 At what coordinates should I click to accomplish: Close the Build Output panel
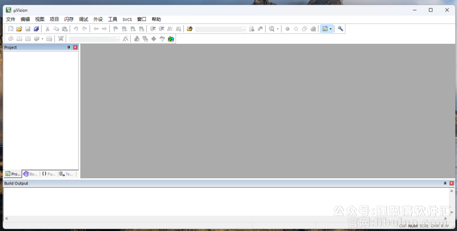coord(452,183)
